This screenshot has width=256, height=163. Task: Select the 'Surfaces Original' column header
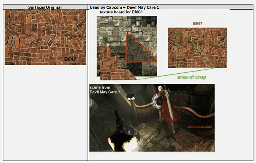pos(45,7)
